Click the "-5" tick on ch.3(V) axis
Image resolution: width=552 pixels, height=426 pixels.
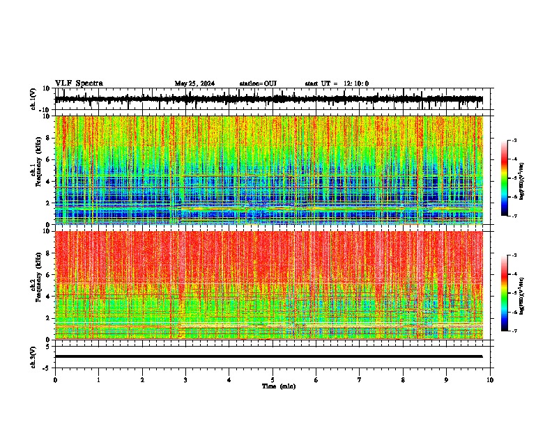47,368
